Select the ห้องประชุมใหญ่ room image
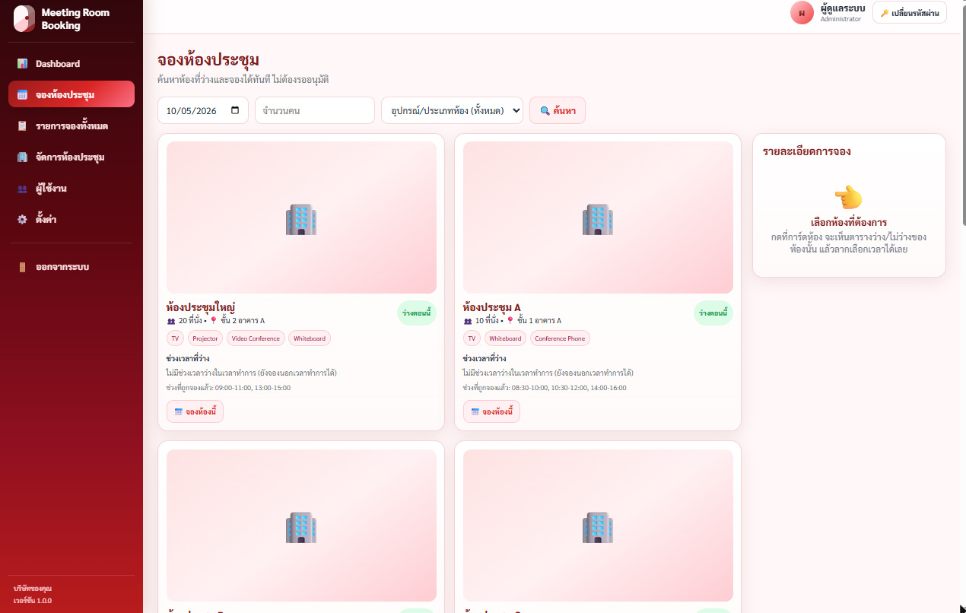966x613 pixels. point(301,218)
